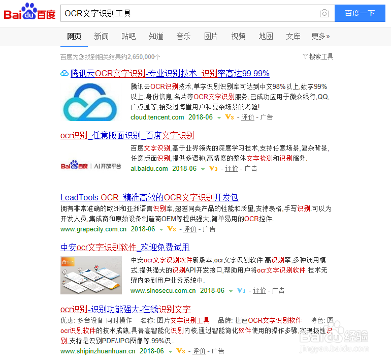Expand dropdown arrow after ai.baidu.com date
Viewport: 391px width, 362px height.
point(203,169)
